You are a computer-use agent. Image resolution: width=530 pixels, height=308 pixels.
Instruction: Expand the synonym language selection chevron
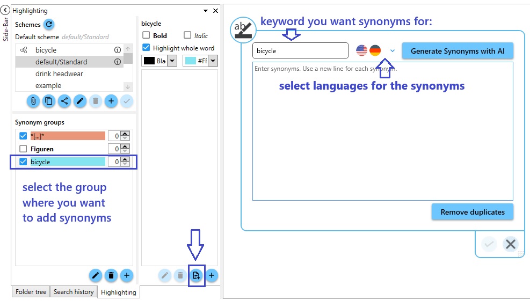coord(393,51)
